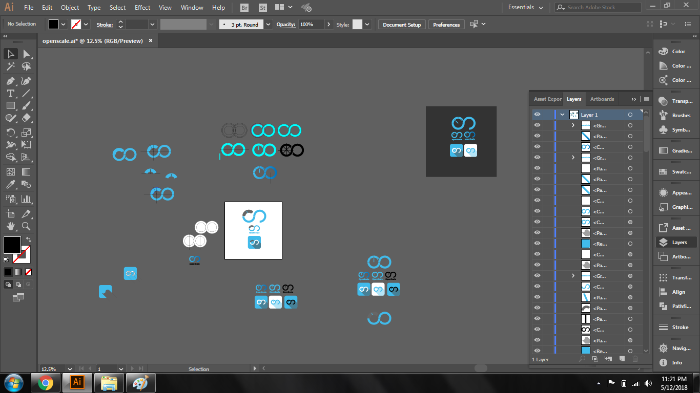Image resolution: width=700 pixels, height=393 pixels.
Task: Switch to the Asset Export tab
Action: coord(547,99)
